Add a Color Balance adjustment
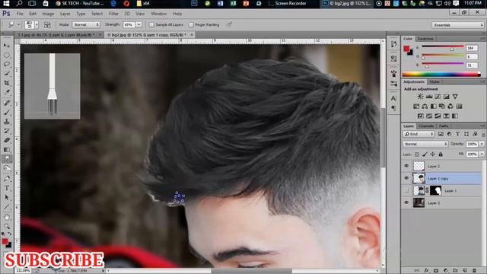This screenshot has height=274, width=487. tap(425, 107)
